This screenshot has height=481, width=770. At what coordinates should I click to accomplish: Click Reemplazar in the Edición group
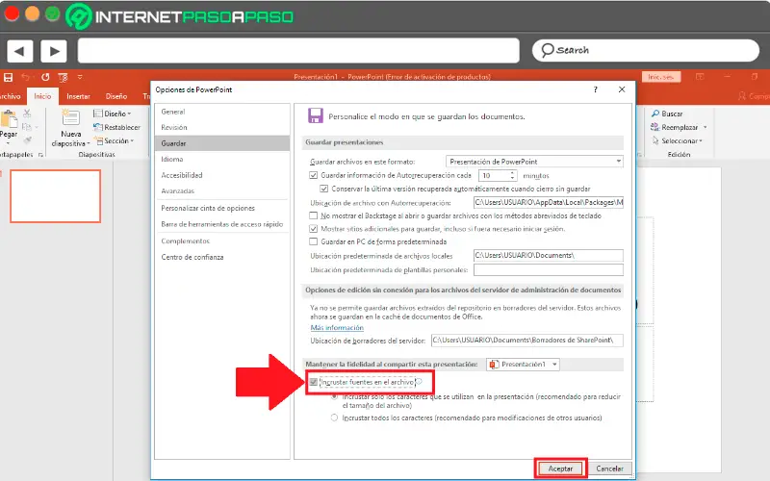click(679, 127)
